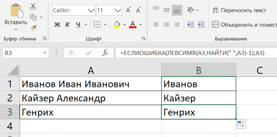The width and height of the screenshot is (277, 137).
Task: Increase indent icon
Action: 201,25
